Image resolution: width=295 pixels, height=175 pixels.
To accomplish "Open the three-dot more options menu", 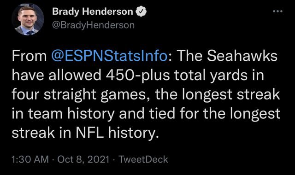I will pyautogui.click(x=277, y=11).
